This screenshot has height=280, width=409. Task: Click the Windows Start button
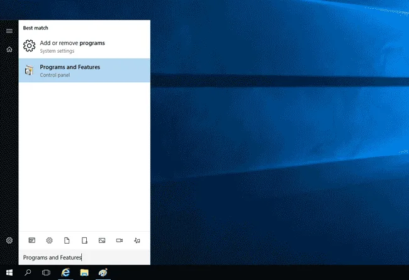(9, 273)
